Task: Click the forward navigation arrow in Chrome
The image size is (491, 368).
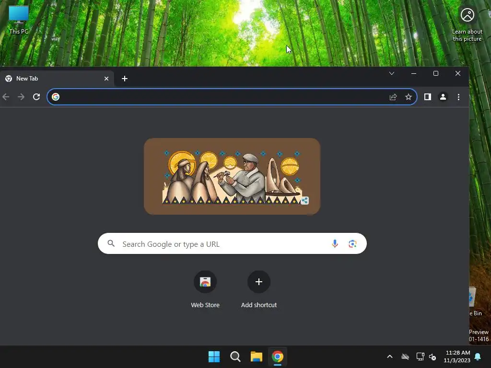Action: 21,97
